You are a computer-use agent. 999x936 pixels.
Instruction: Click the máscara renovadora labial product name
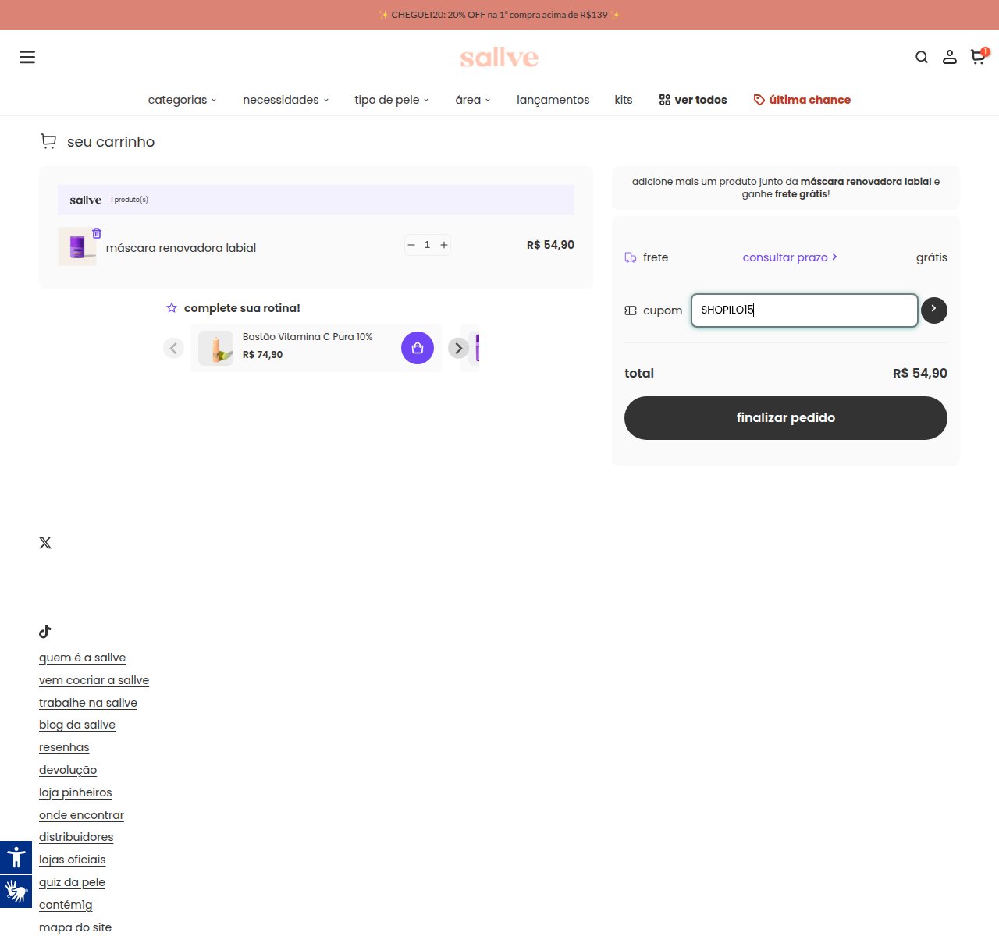(x=181, y=248)
